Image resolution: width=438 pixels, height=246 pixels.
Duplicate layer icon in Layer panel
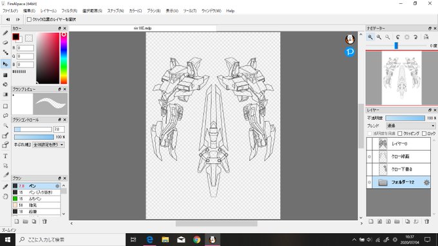tap(408, 222)
